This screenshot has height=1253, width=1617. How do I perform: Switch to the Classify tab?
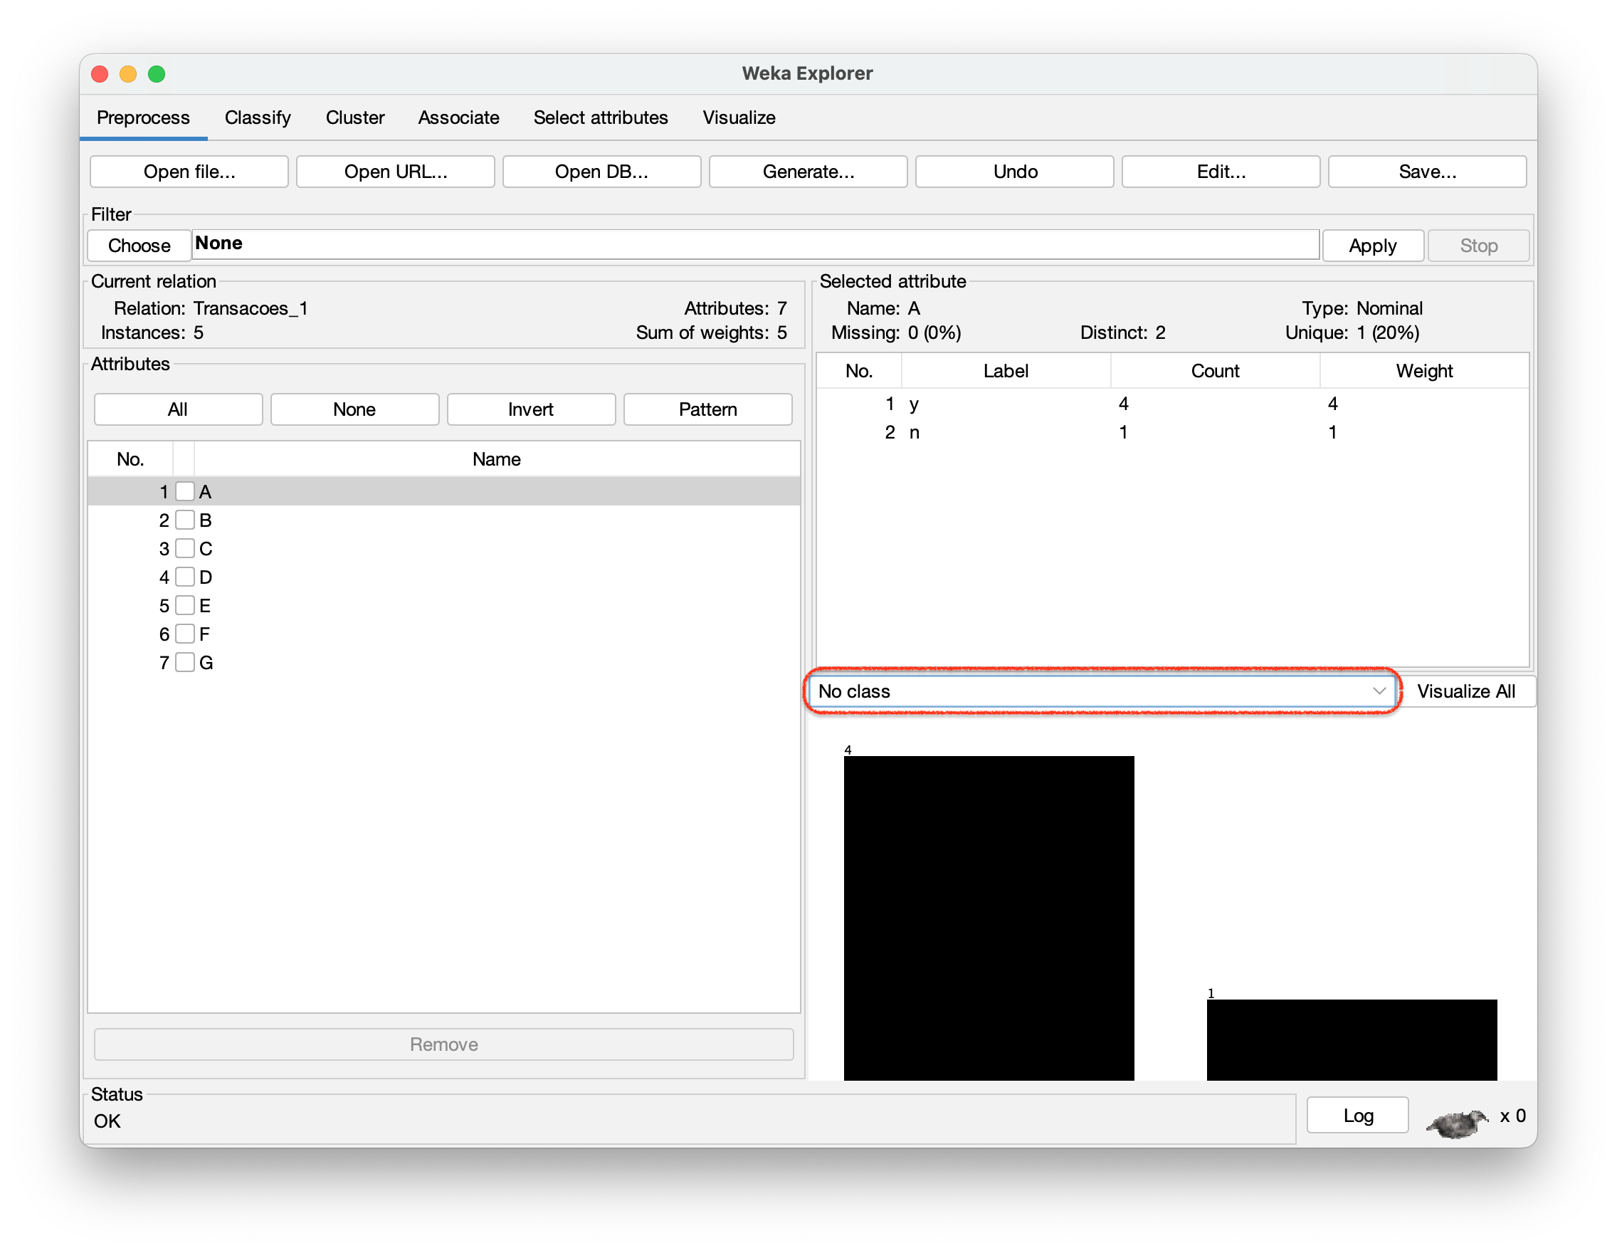pos(258,117)
